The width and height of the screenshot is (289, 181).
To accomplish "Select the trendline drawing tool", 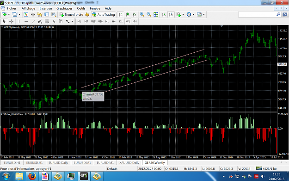I will pyautogui.click(x=33, y=21).
